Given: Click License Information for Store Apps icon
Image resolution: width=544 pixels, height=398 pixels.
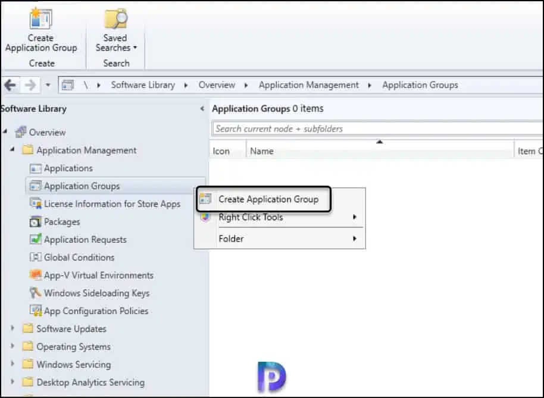Looking at the screenshot, I should [x=36, y=203].
